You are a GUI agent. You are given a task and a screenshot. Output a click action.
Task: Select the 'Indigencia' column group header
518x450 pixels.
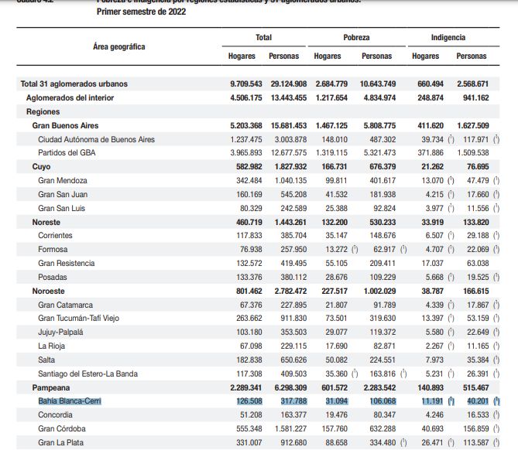(448, 38)
